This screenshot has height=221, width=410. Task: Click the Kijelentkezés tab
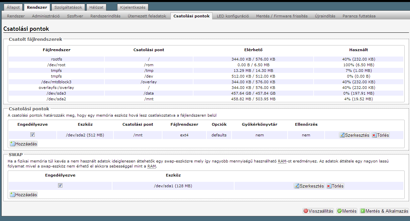pyautogui.click(x=132, y=7)
